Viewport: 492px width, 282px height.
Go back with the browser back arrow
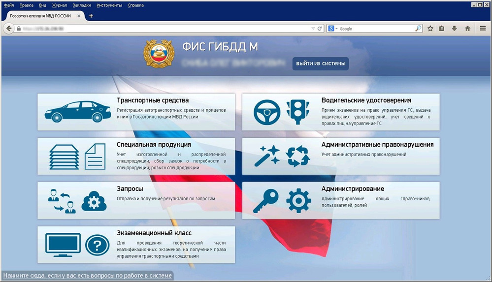[x=9, y=29]
